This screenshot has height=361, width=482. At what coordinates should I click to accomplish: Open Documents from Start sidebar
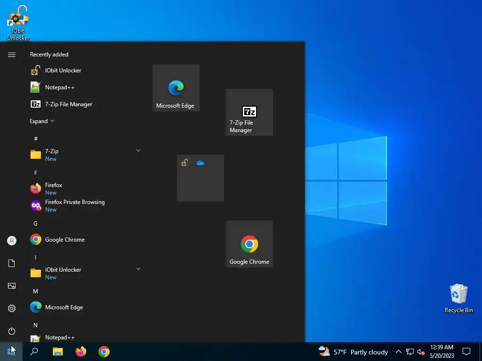tap(12, 263)
